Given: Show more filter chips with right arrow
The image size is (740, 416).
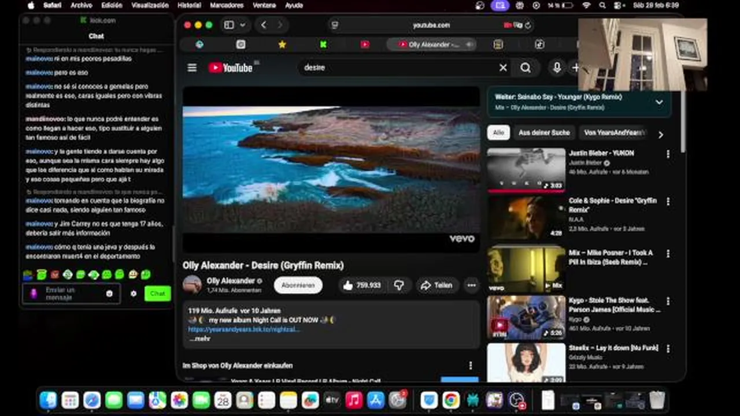Looking at the screenshot, I should [x=660, y=135].
